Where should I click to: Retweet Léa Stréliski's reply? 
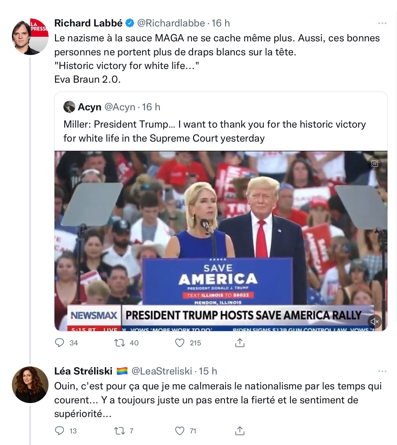pyautogui.click(x=120, y=431)
